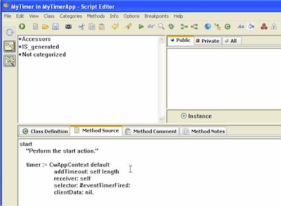
Task: Click the new file page icon
Action: click(x=35, y=26)
